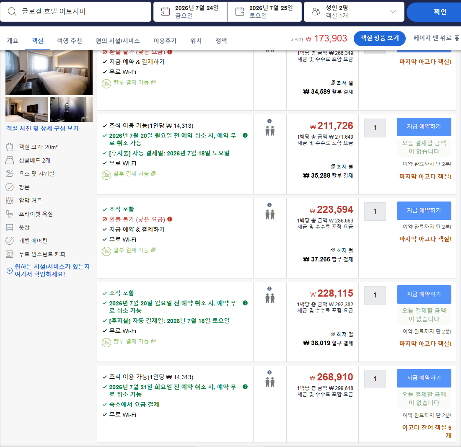461x447 pixels.
Task: Click info icon beside 228,115 cancellation policy
Action: 245,303
